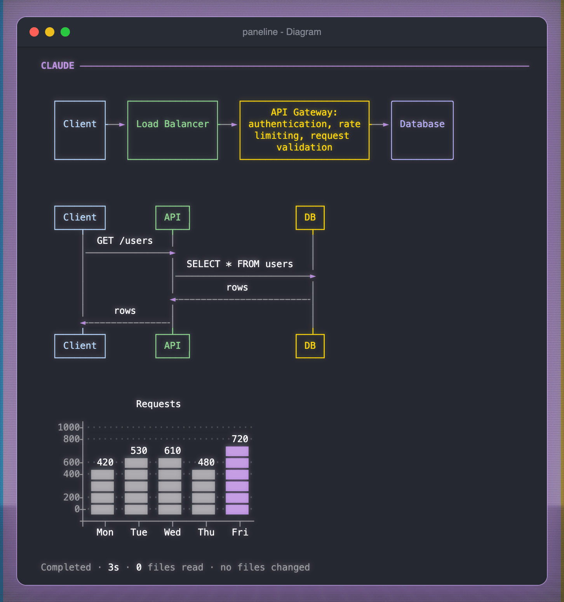This screenshot has height=602, width=564.
Task: Click the 'GET /users' message label
Action: pyautogui.click(x=125, y=241)
